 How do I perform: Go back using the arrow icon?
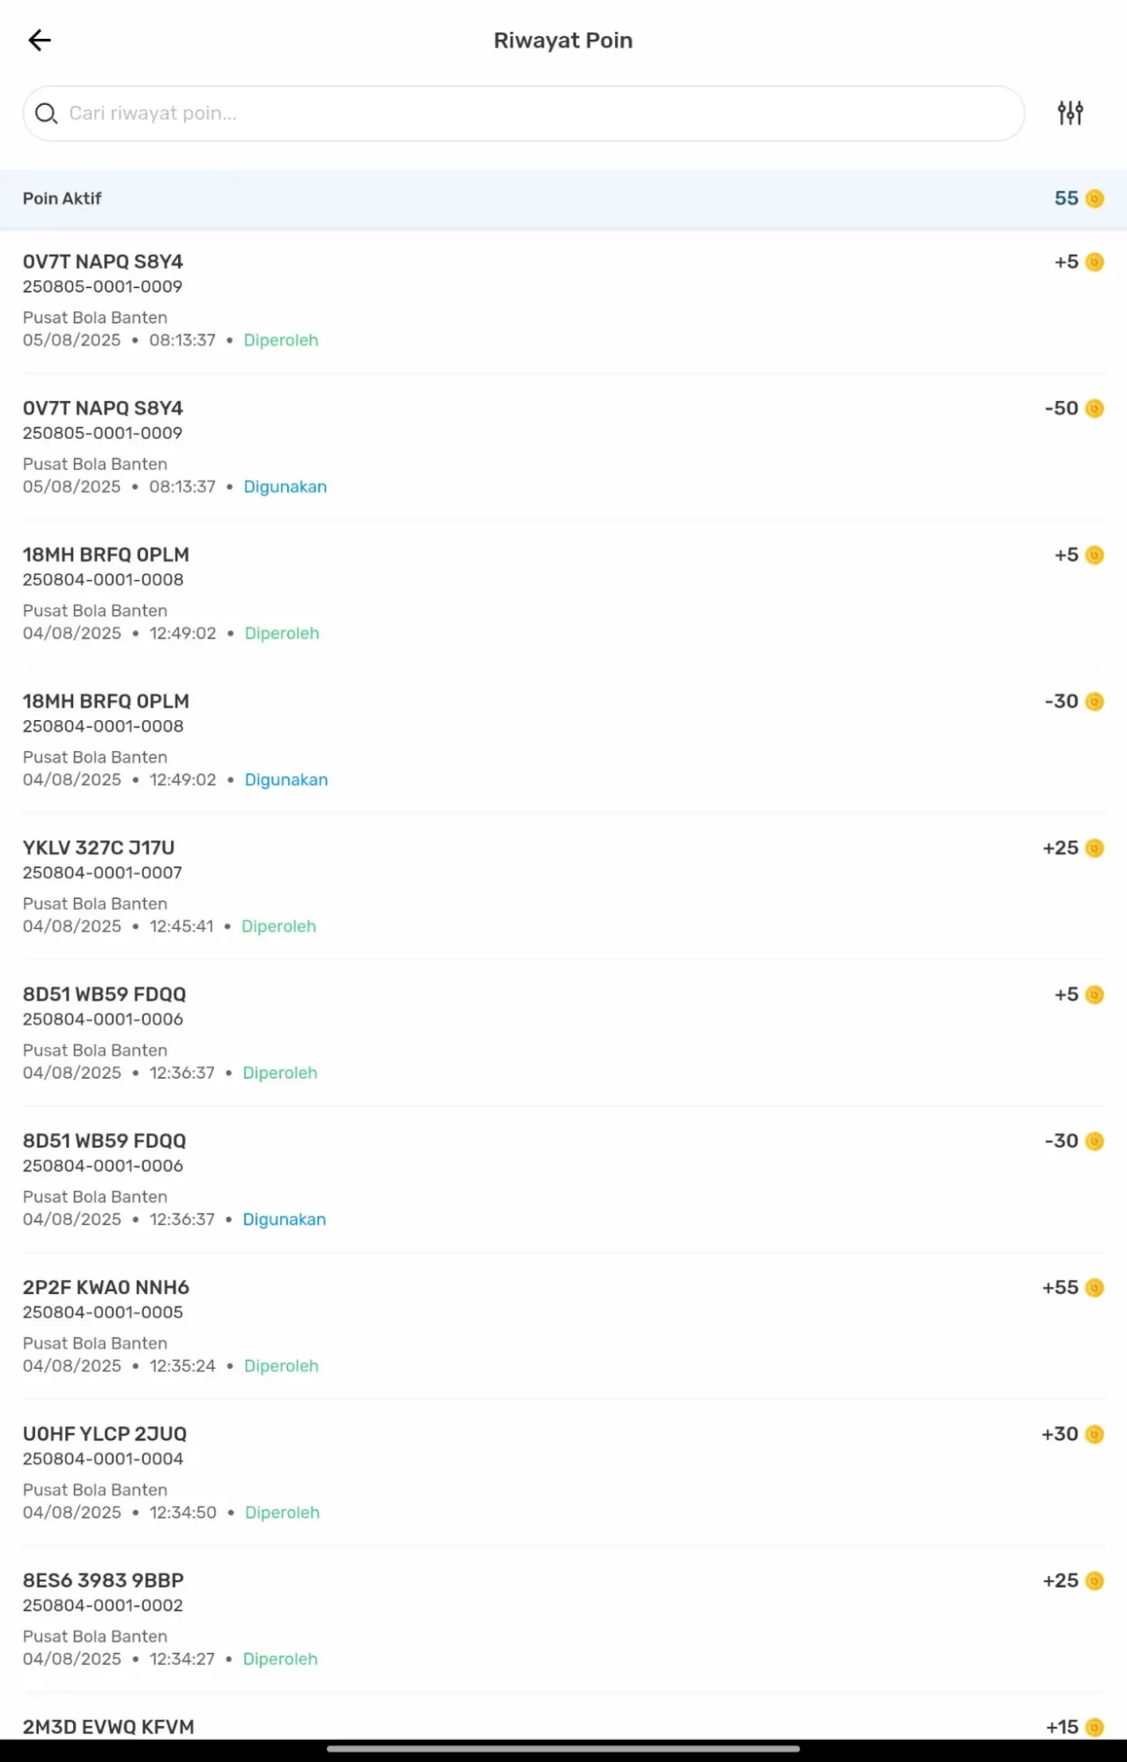pyautogui.click(x=40, y=41)
